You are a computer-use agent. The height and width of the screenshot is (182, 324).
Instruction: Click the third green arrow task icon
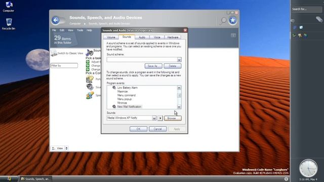pyautogui.click(x=88, y=69)
